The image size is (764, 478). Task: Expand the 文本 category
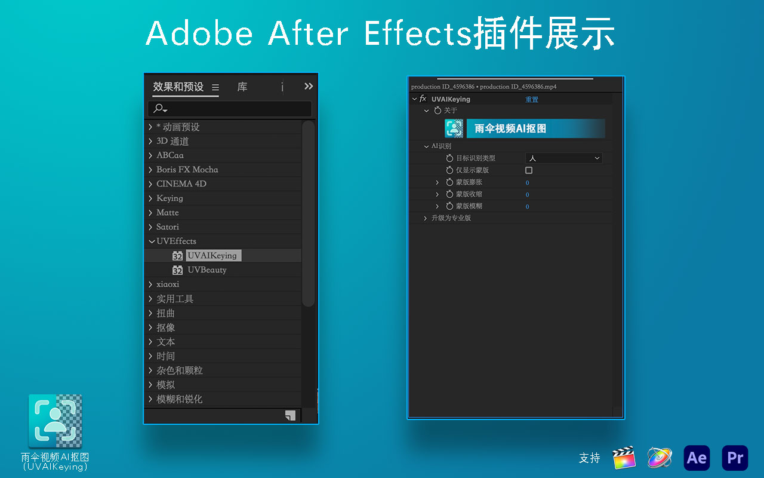(x=150, y=342)
